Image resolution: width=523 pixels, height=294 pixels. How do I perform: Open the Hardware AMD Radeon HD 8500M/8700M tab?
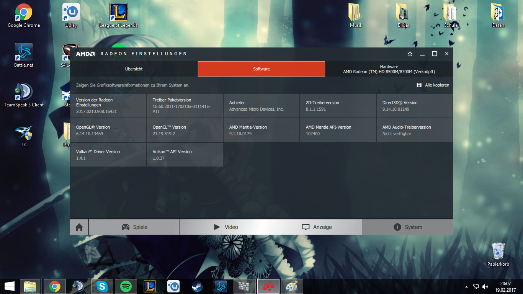389,69
